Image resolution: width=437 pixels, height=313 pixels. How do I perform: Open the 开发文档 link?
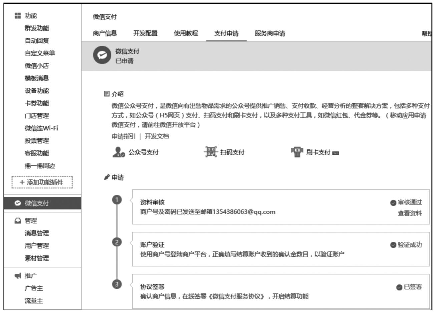[156, 136]
